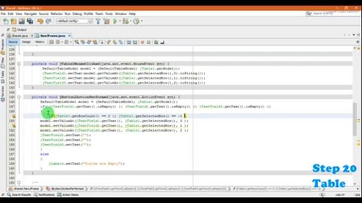Comment selected lines icon

pos(156,42)
